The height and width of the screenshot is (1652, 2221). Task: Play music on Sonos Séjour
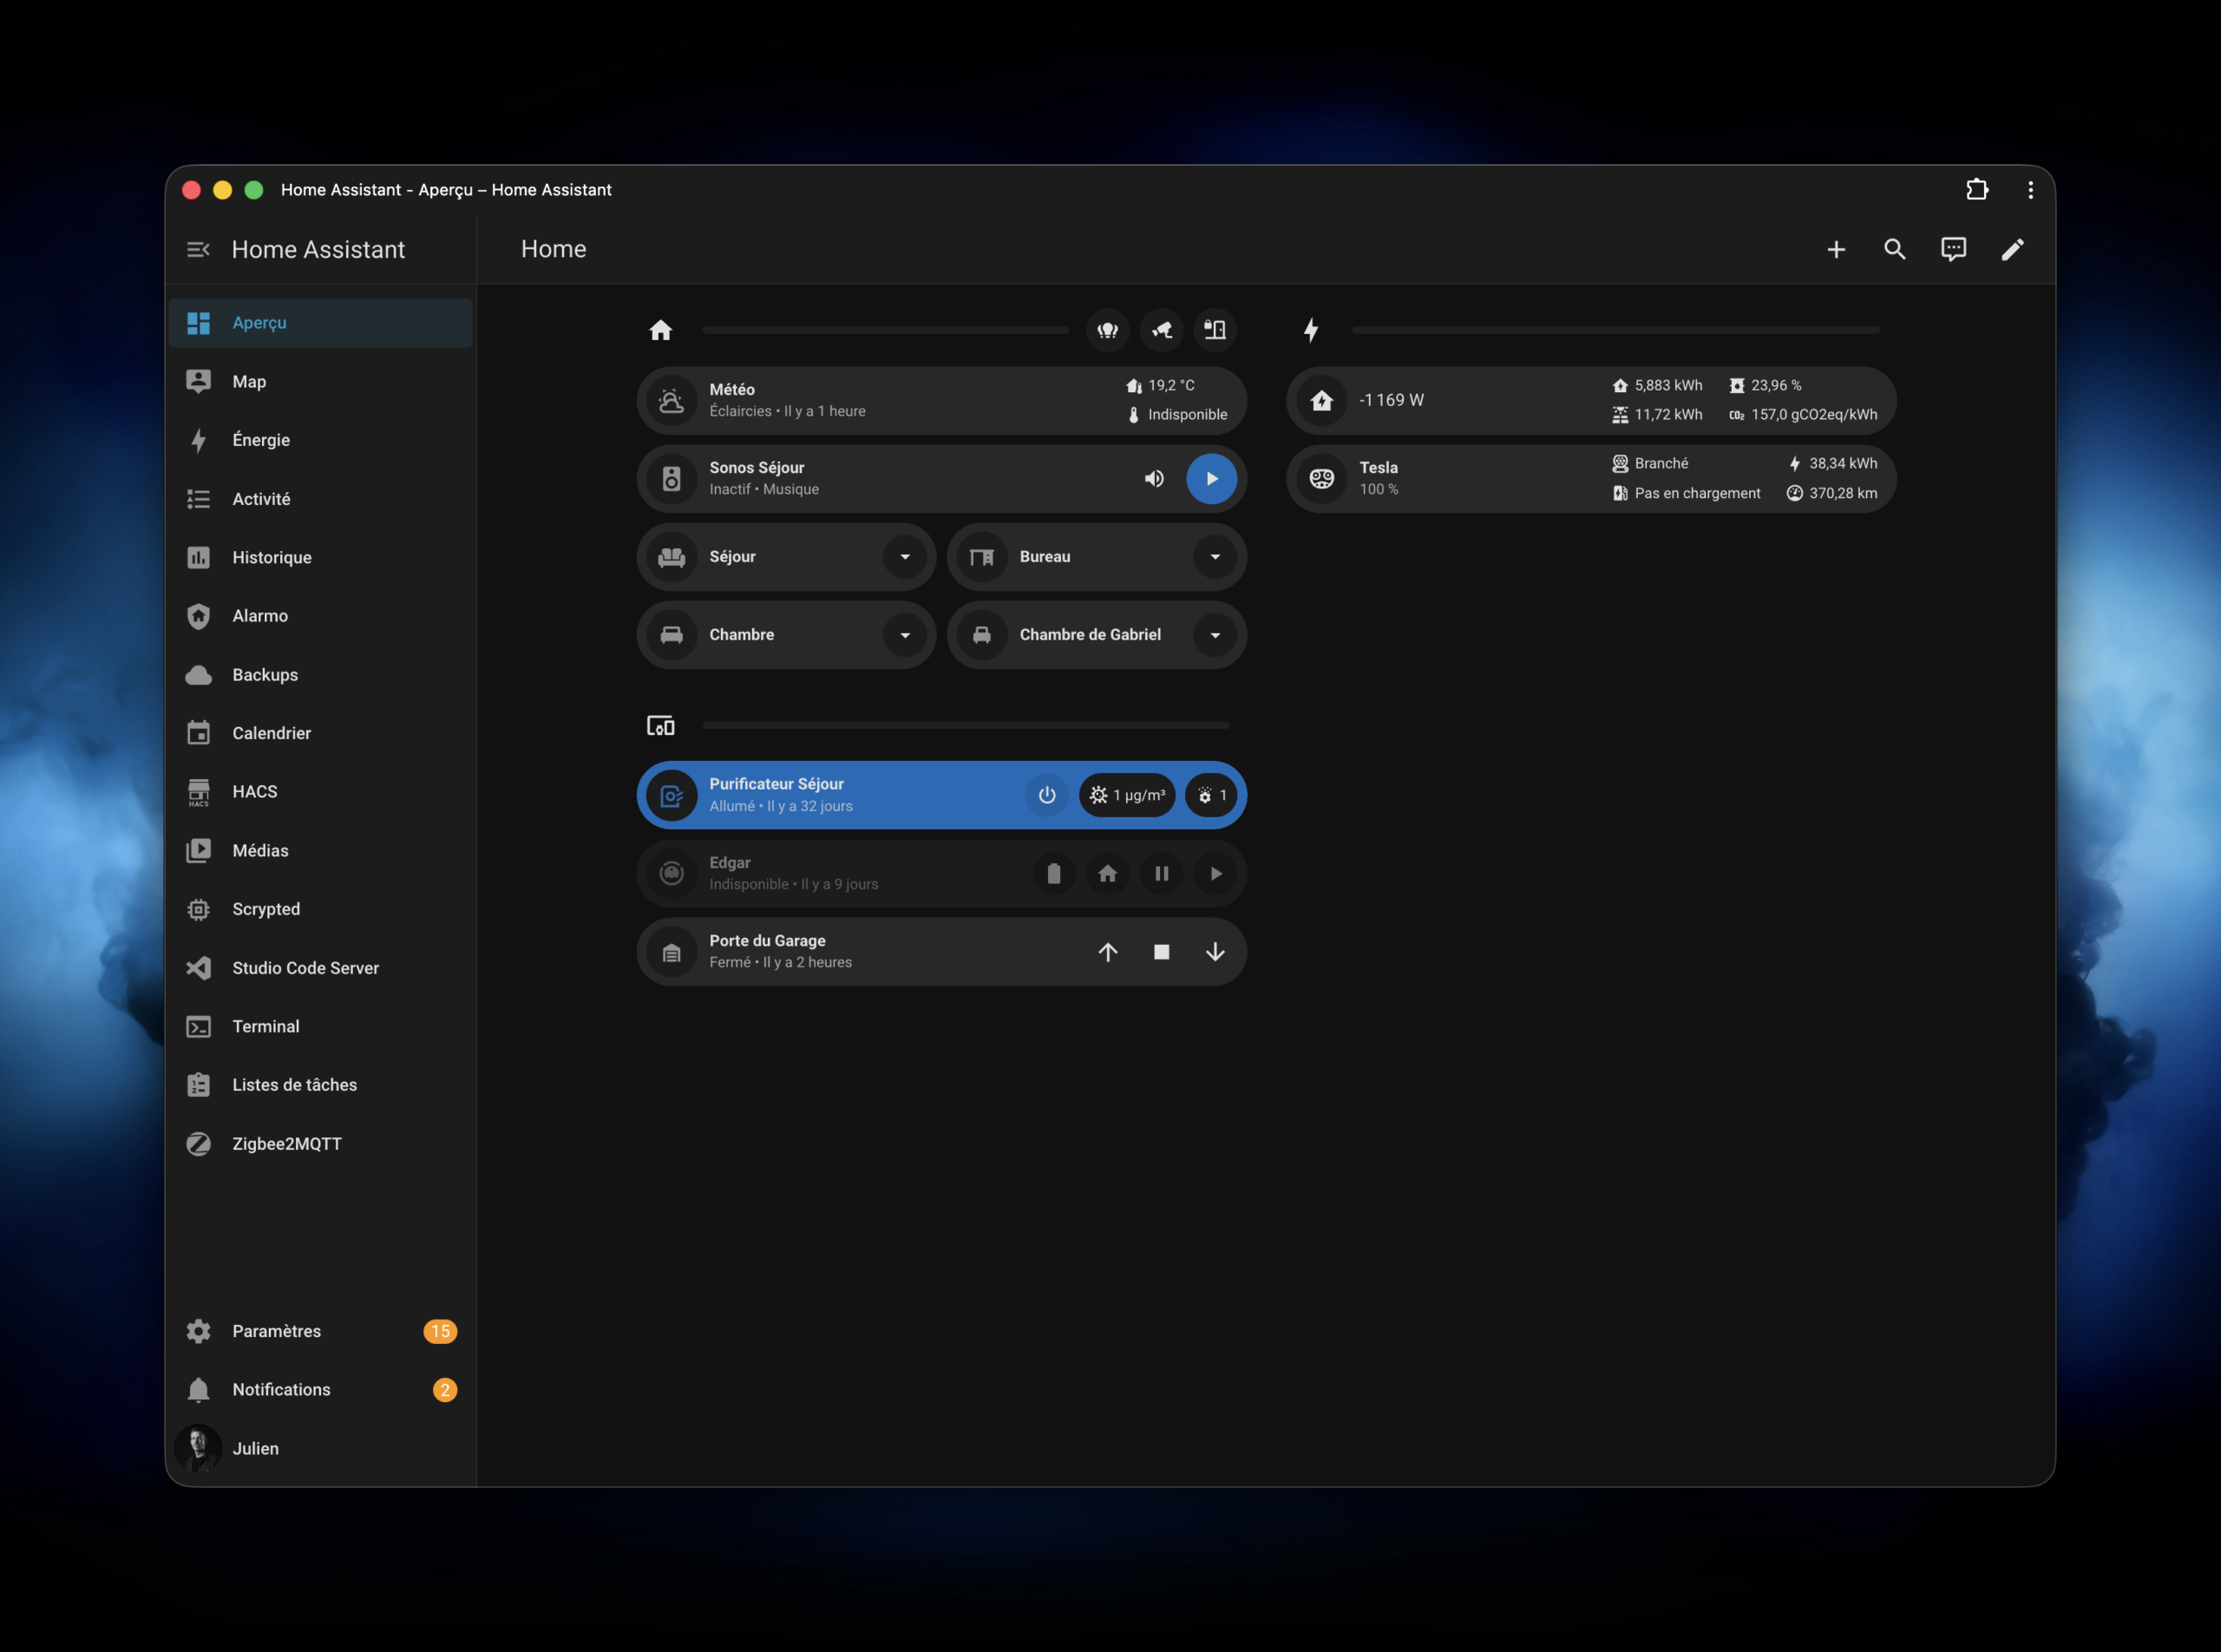[1211, 479]
